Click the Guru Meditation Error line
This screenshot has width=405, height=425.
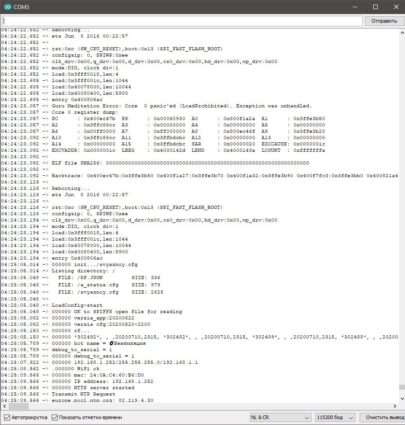point(182,106)
